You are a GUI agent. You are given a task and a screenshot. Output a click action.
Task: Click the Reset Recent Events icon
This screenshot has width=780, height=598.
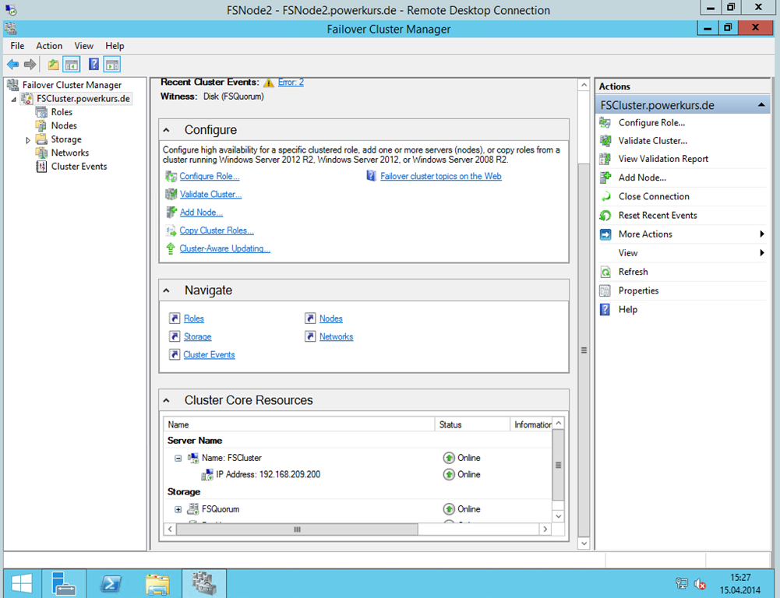coord(605,215)
